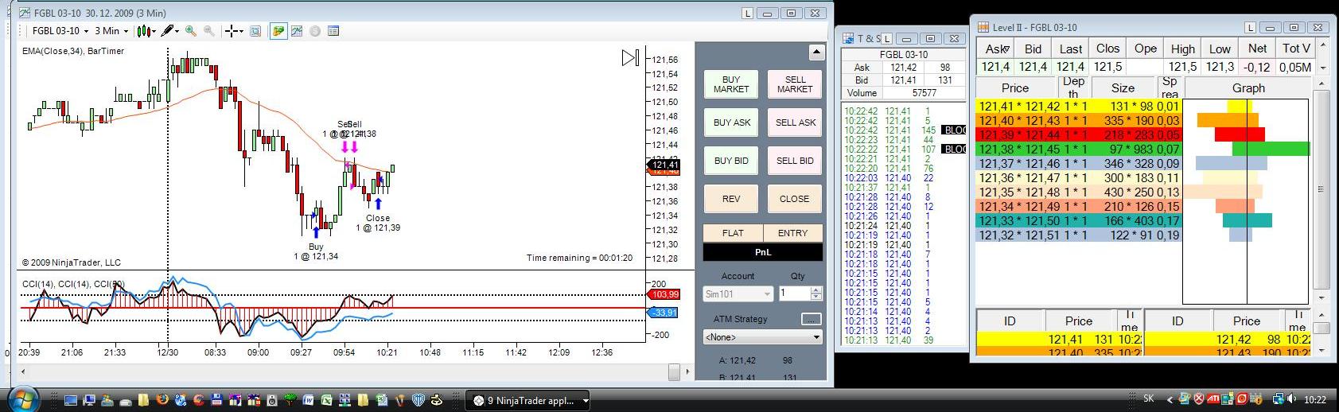Click the SK language indicator in tray
This screenshot has width=1339, height=412.
tap(1148, 399)
